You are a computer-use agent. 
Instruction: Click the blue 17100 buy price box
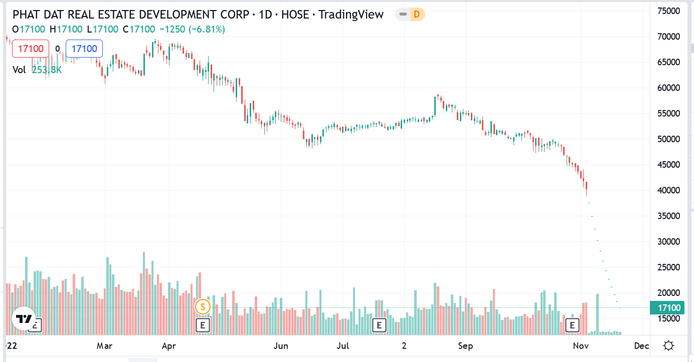click(x=84, y=49)
